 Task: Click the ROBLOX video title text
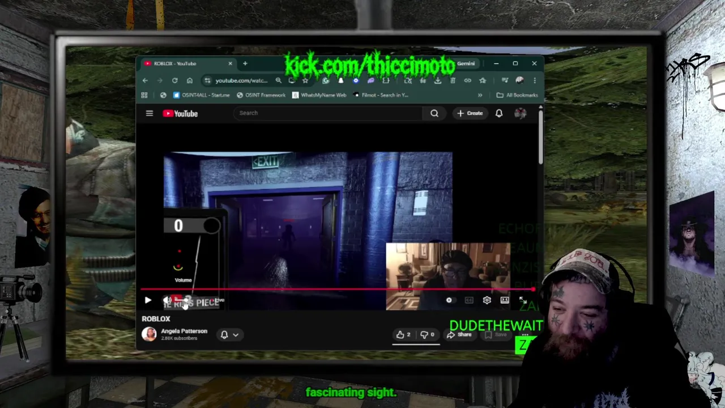pos(156,319)
